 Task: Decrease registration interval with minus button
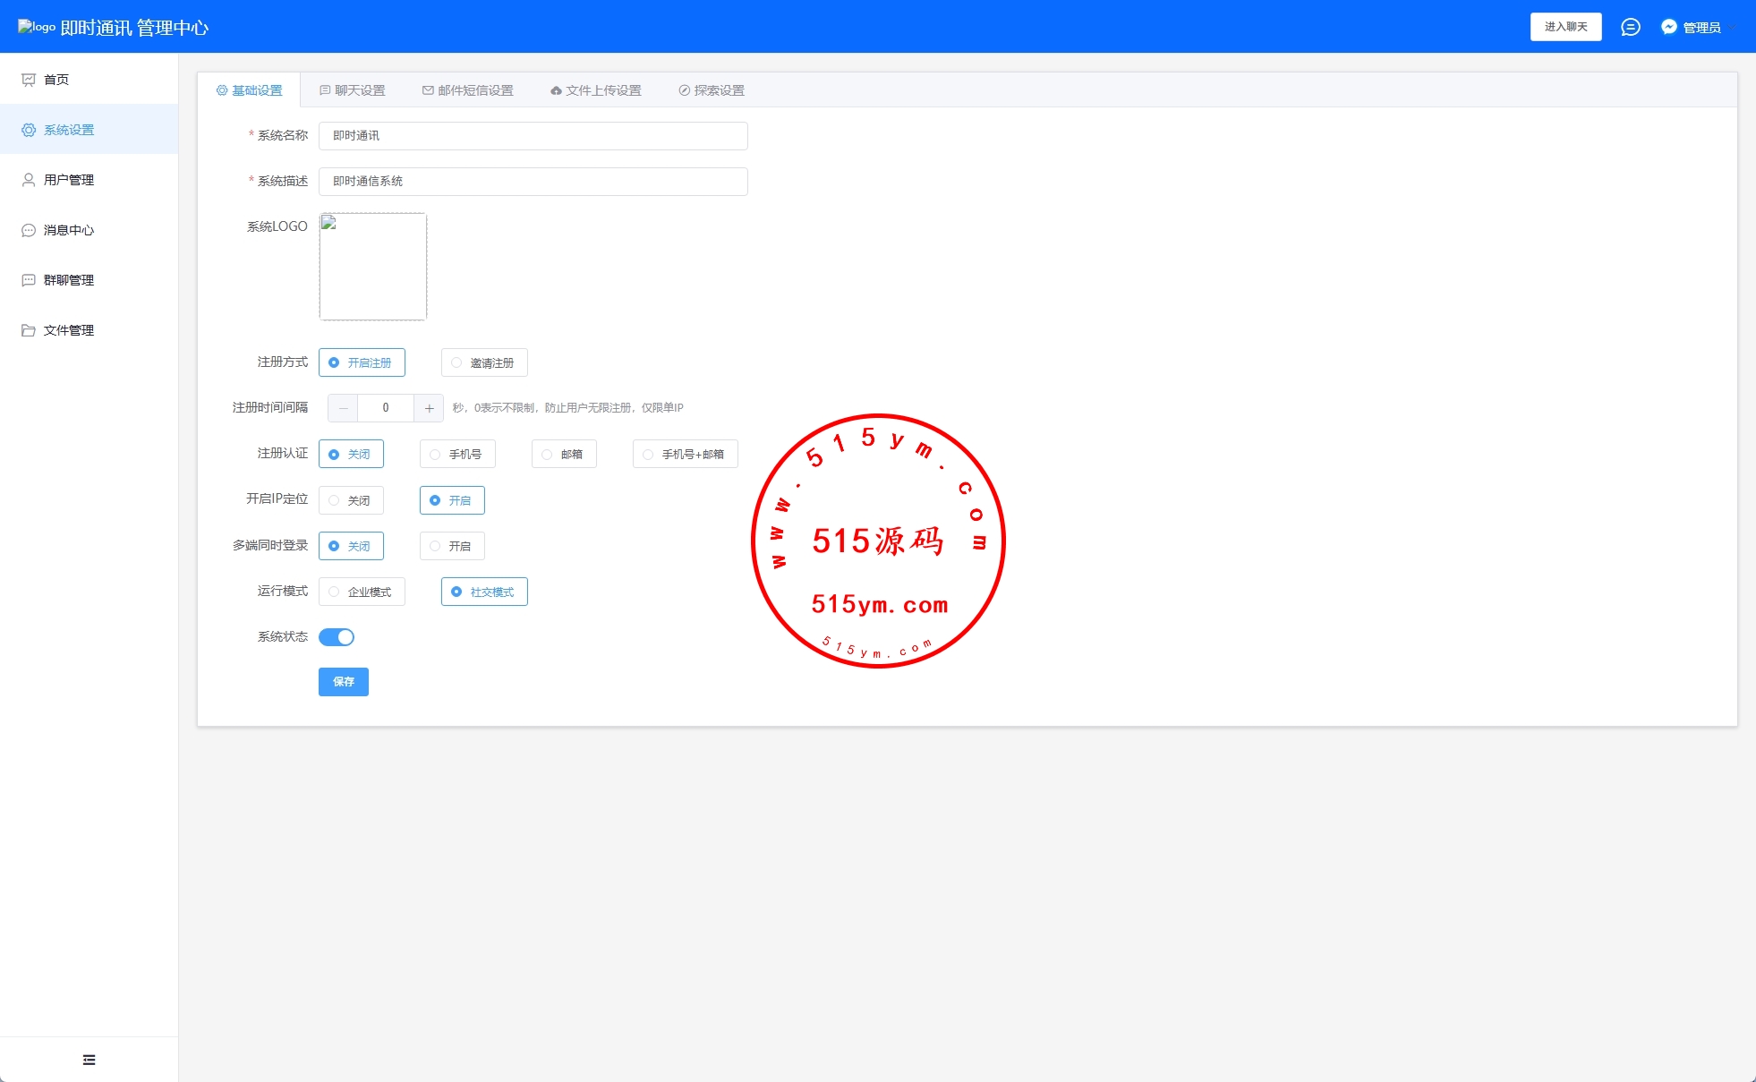[343, 408]
